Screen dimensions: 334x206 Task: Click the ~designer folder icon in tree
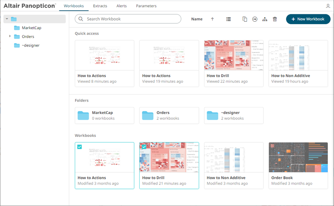coord(17,45)
